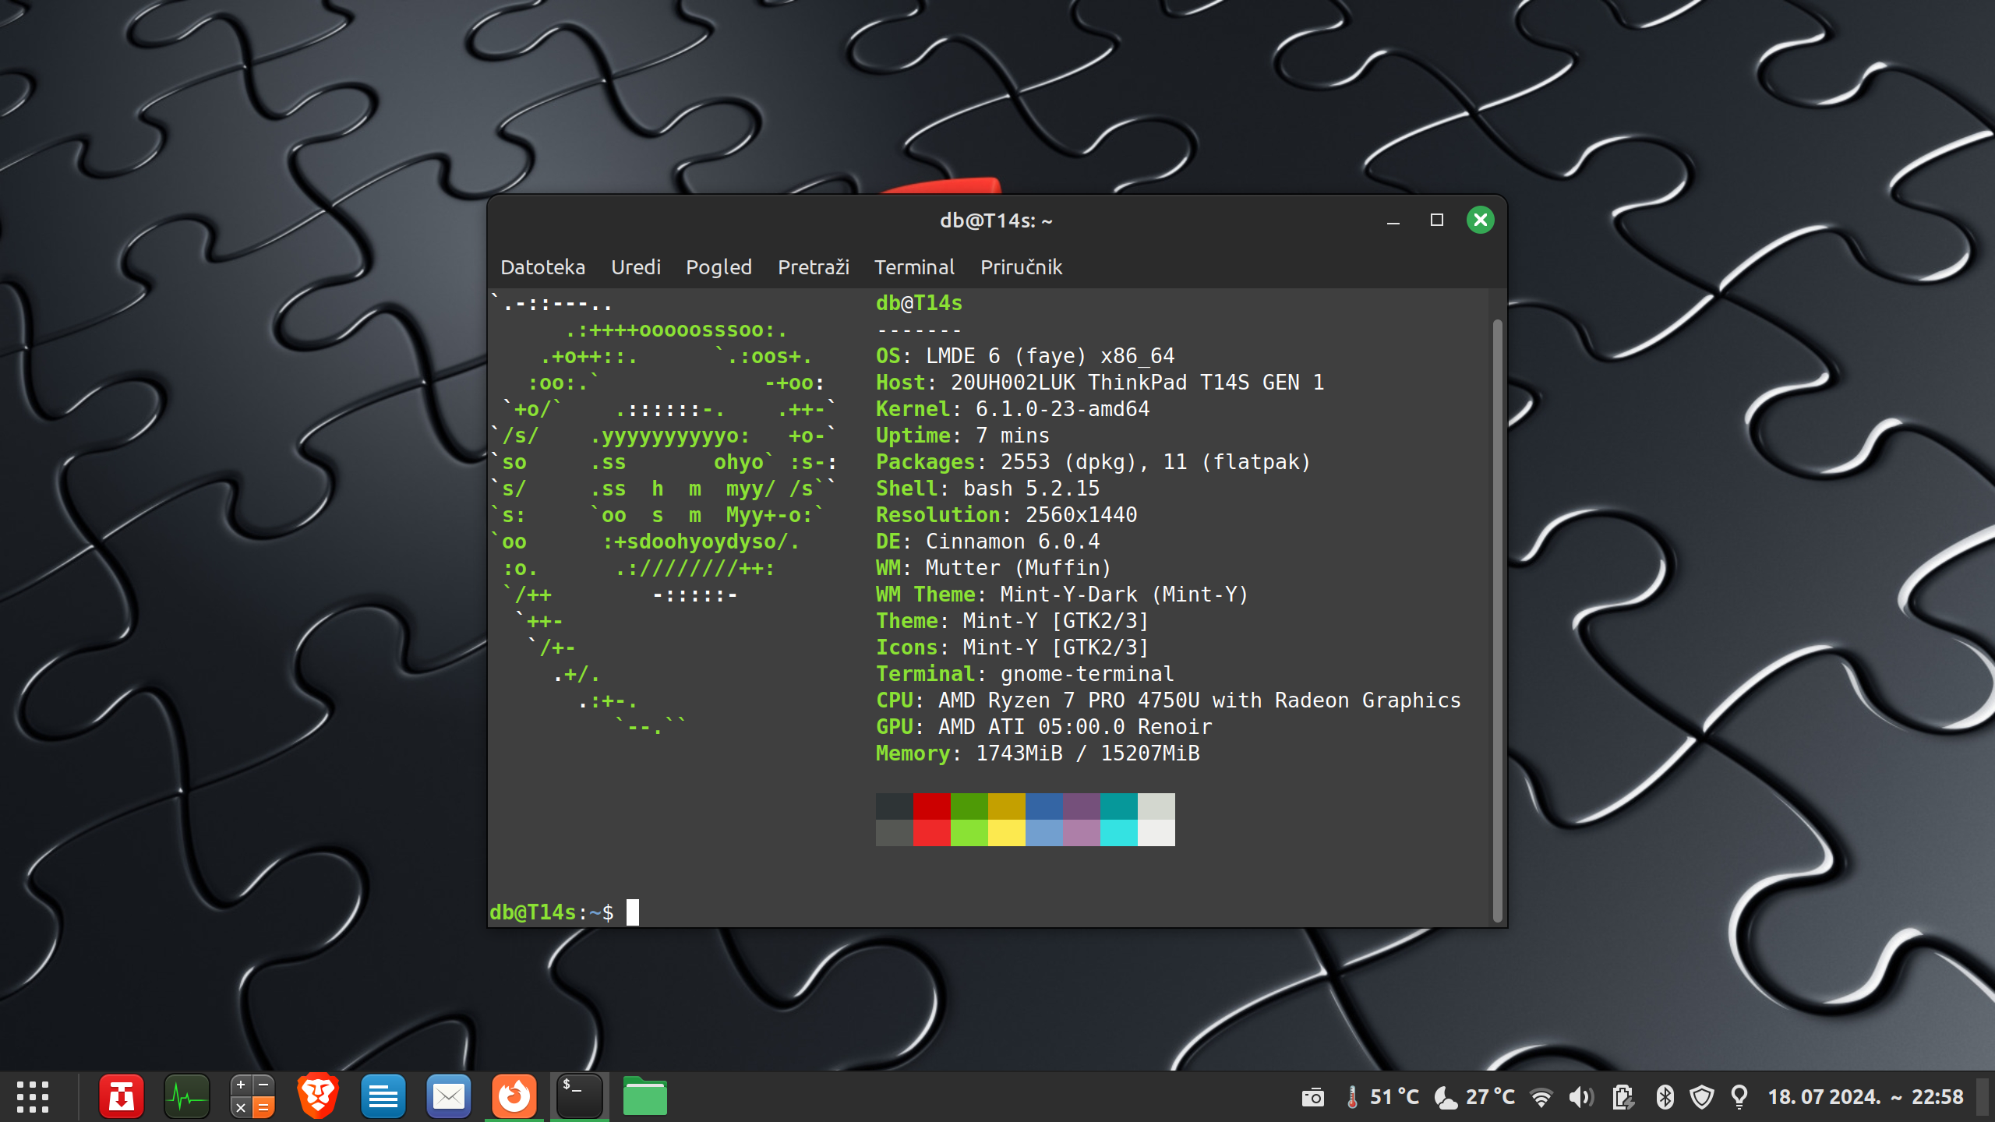The height and width of the screenshot is (1122, 1995).
Task: Open the calendar from the date and clock
Action: coord(1866,1097)
